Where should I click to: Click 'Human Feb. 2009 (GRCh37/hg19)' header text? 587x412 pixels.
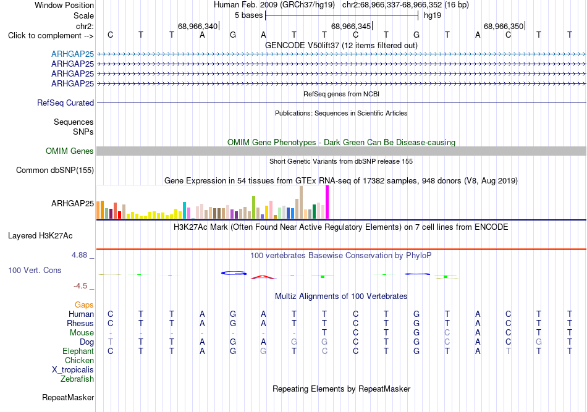pos(275,5)
